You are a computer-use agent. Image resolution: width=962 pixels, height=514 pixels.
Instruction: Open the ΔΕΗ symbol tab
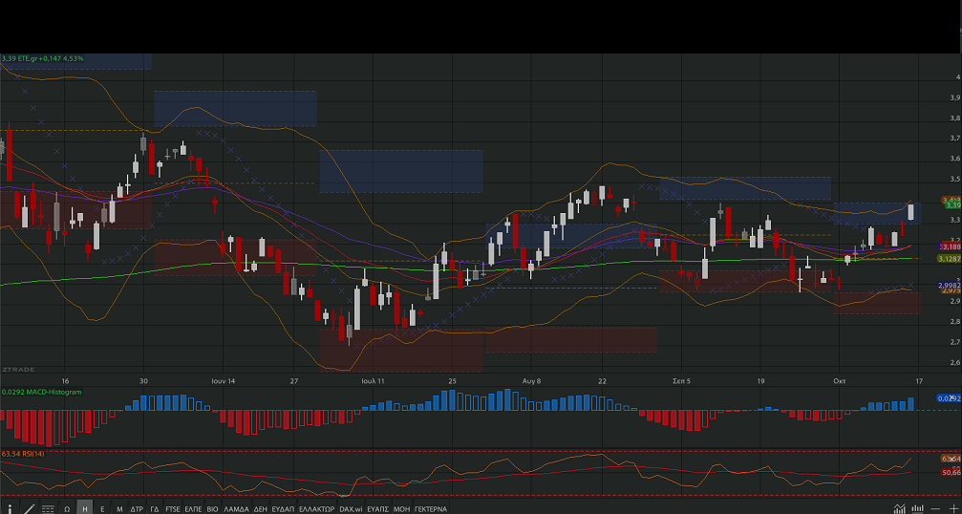point(260,508)
